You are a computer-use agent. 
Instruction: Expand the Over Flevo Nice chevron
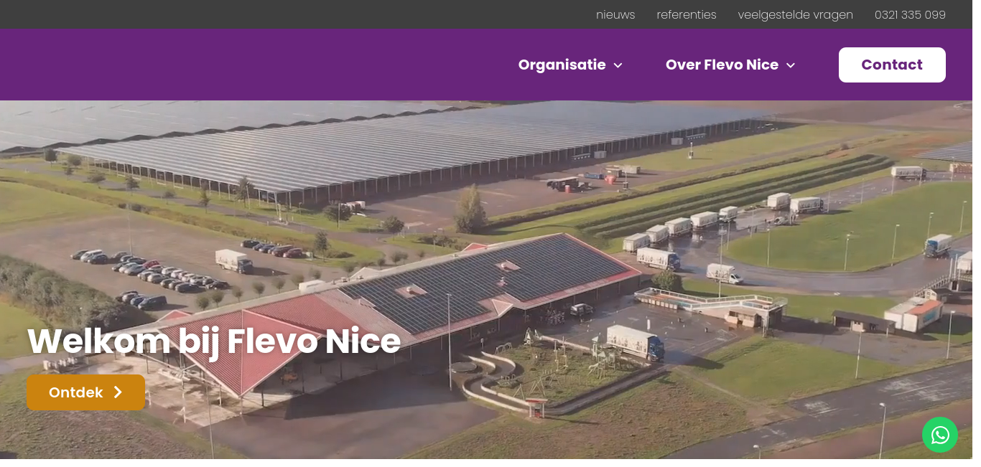tap(791, 65)
